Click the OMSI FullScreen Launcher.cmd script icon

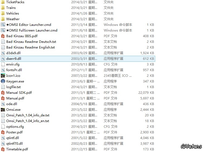3,30
